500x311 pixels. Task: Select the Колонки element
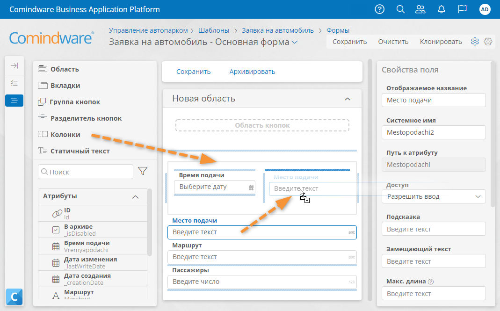59,135
